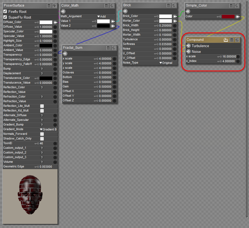Click the head material preview thumbnail
The image size is (249, 228).
pos(30,196)
